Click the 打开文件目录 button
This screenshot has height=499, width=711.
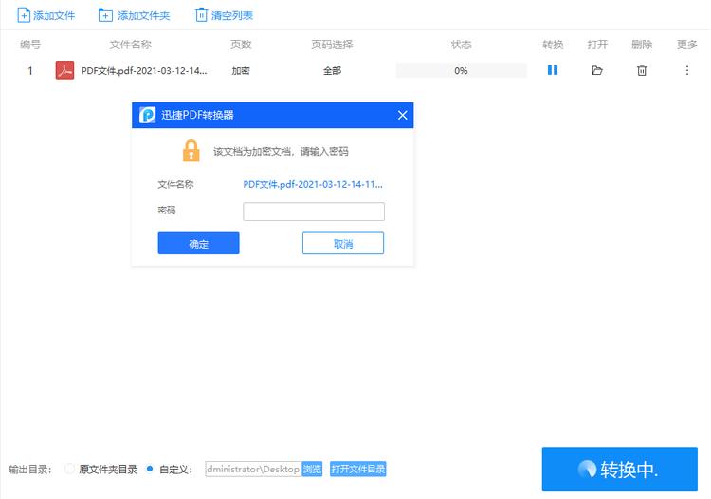357,469
